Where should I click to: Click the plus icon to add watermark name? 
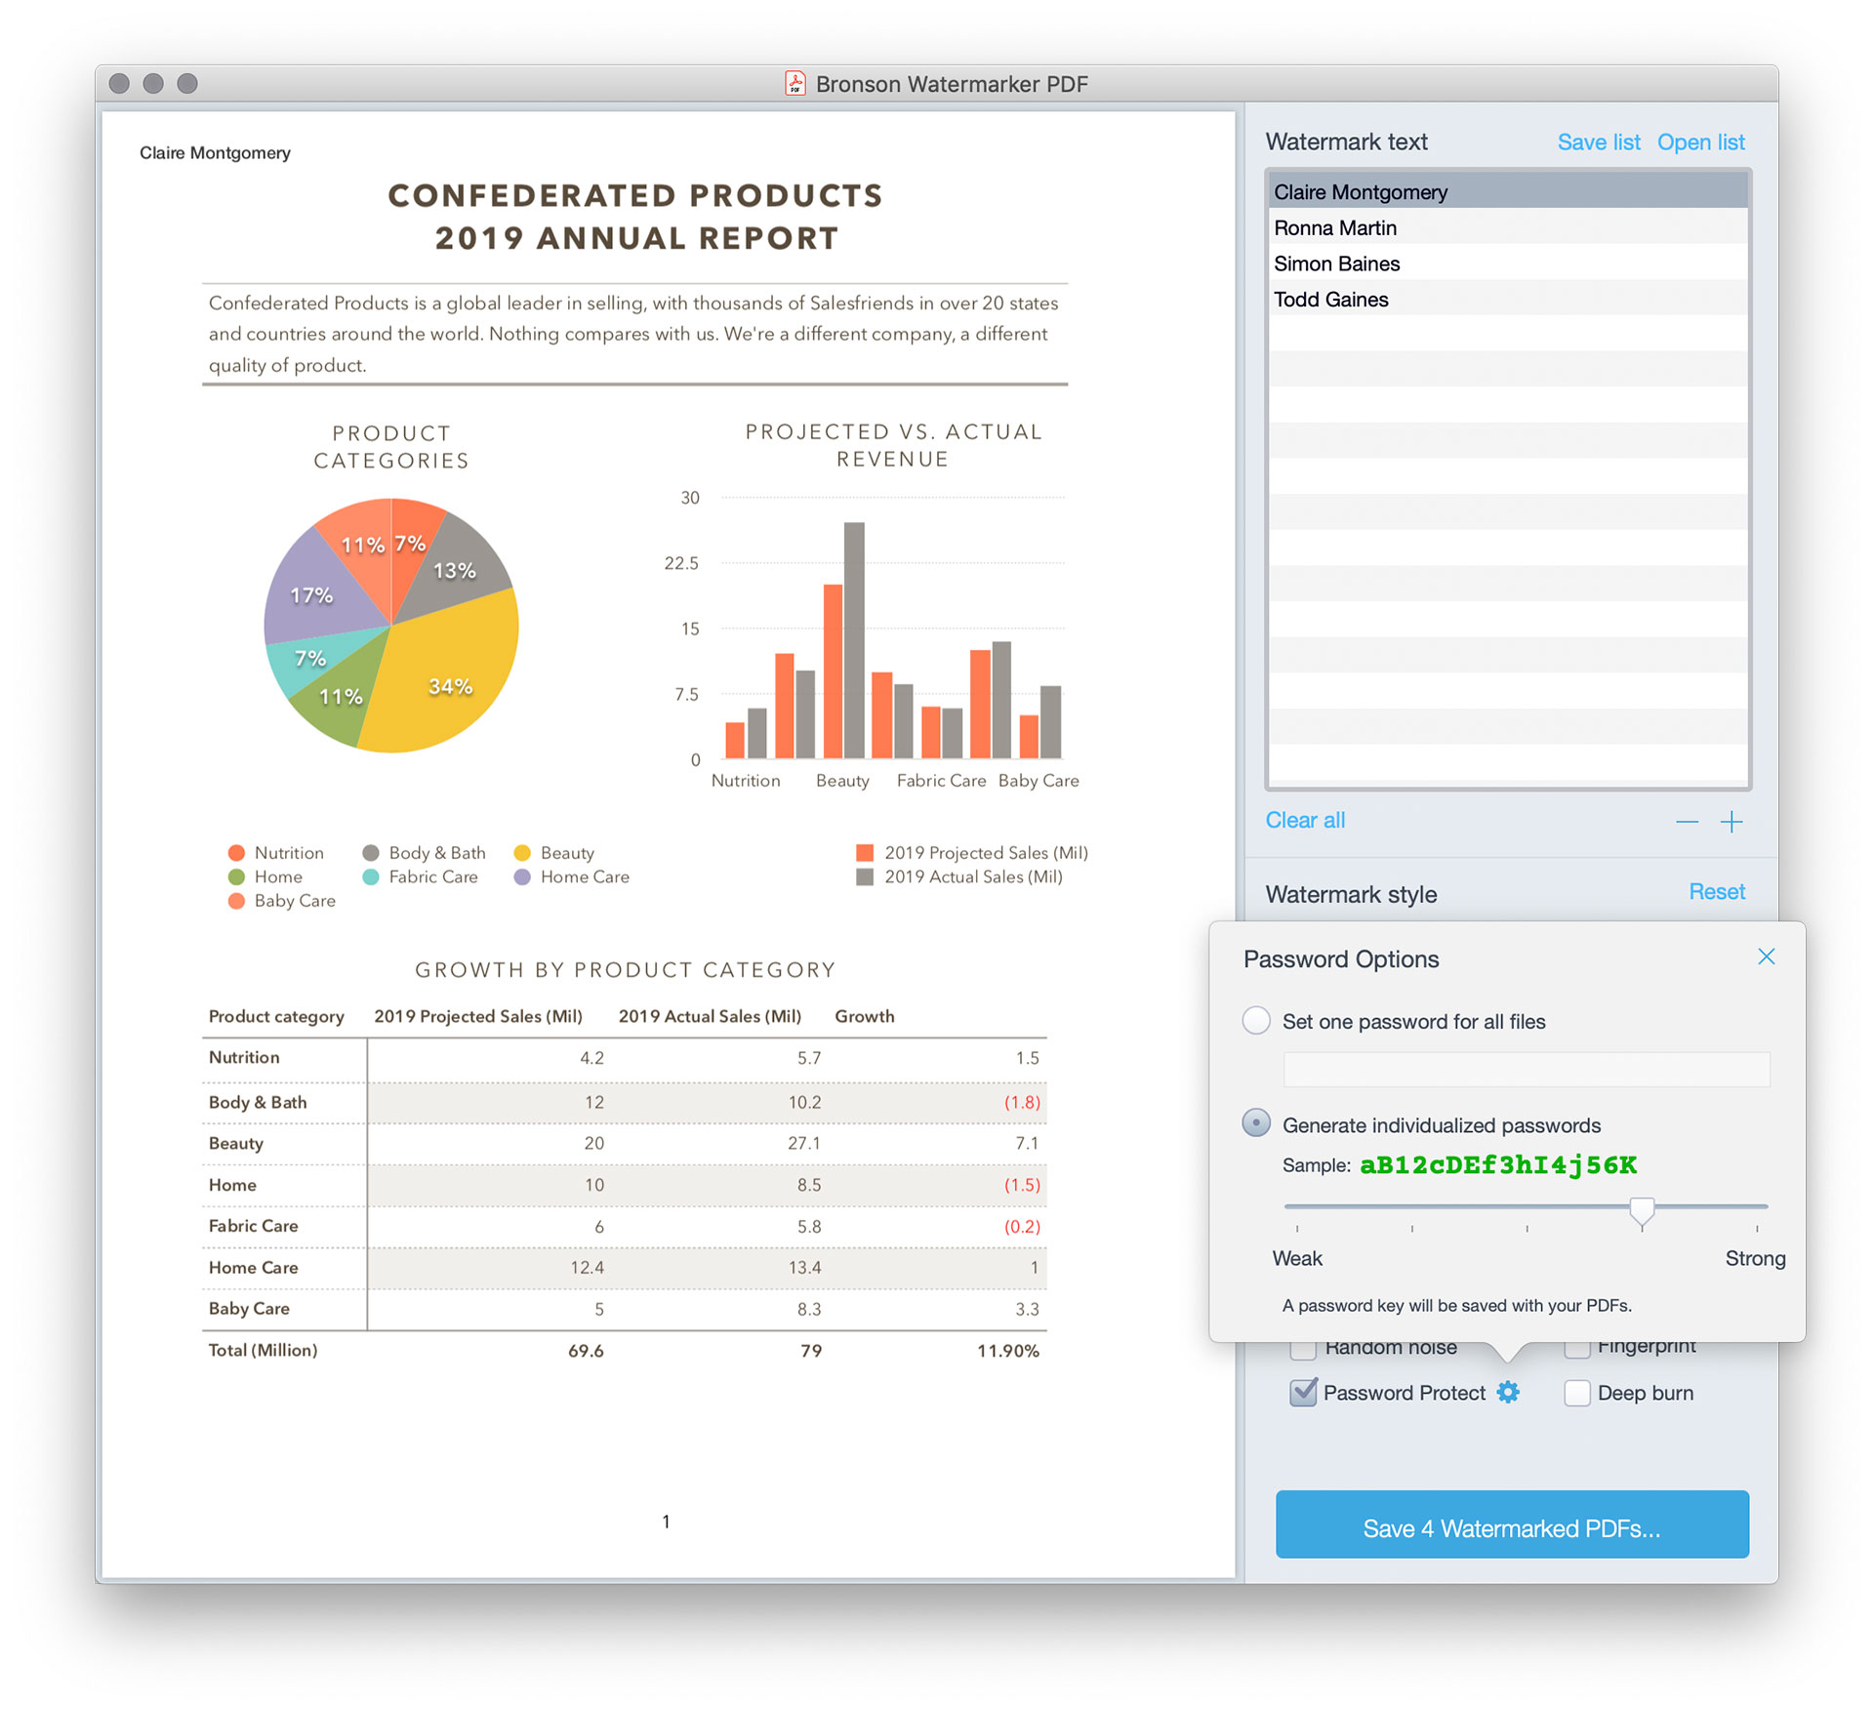(x=1731, y=822)
